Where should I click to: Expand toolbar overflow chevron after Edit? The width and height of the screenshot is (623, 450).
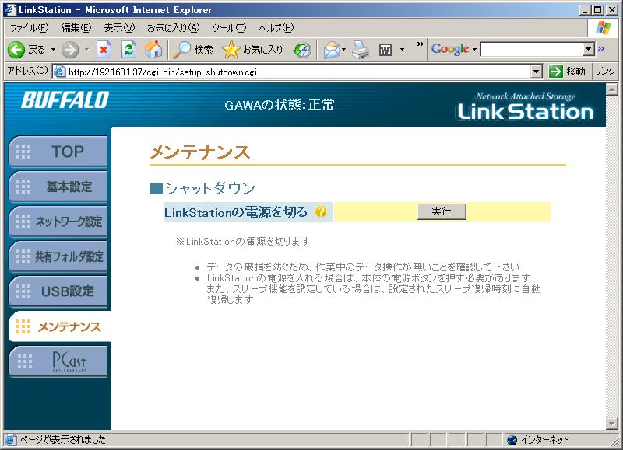click(420, 44)
